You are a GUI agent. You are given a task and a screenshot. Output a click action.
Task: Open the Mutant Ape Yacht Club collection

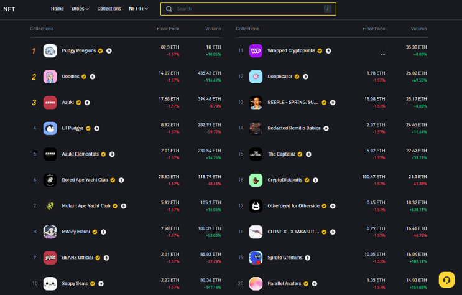pyautogui.click(x=86, y=206)
